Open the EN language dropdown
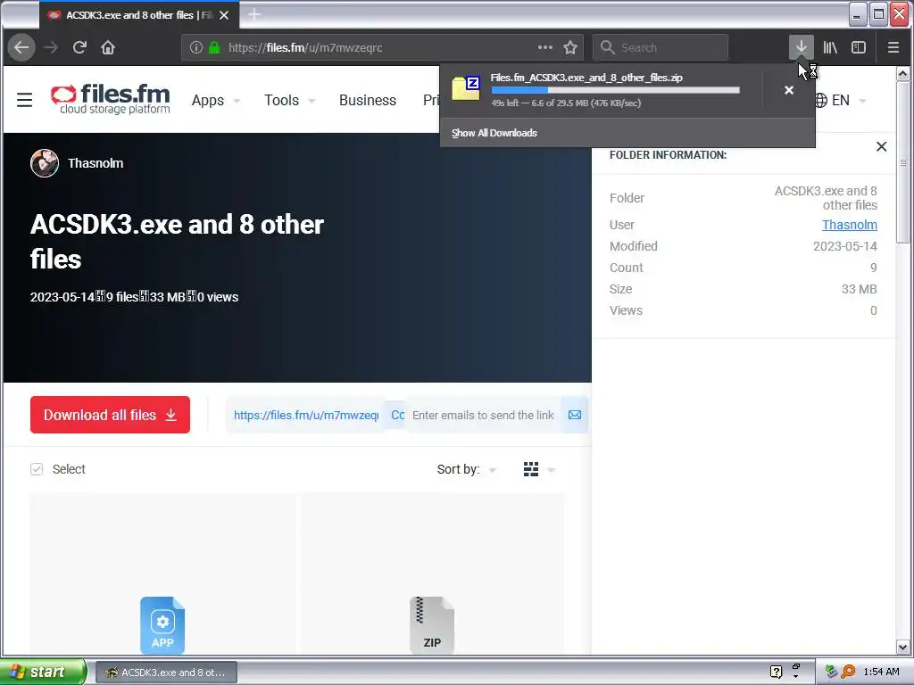Image resolution: width=914 pixels, height=685 pixels. (841, 100)
